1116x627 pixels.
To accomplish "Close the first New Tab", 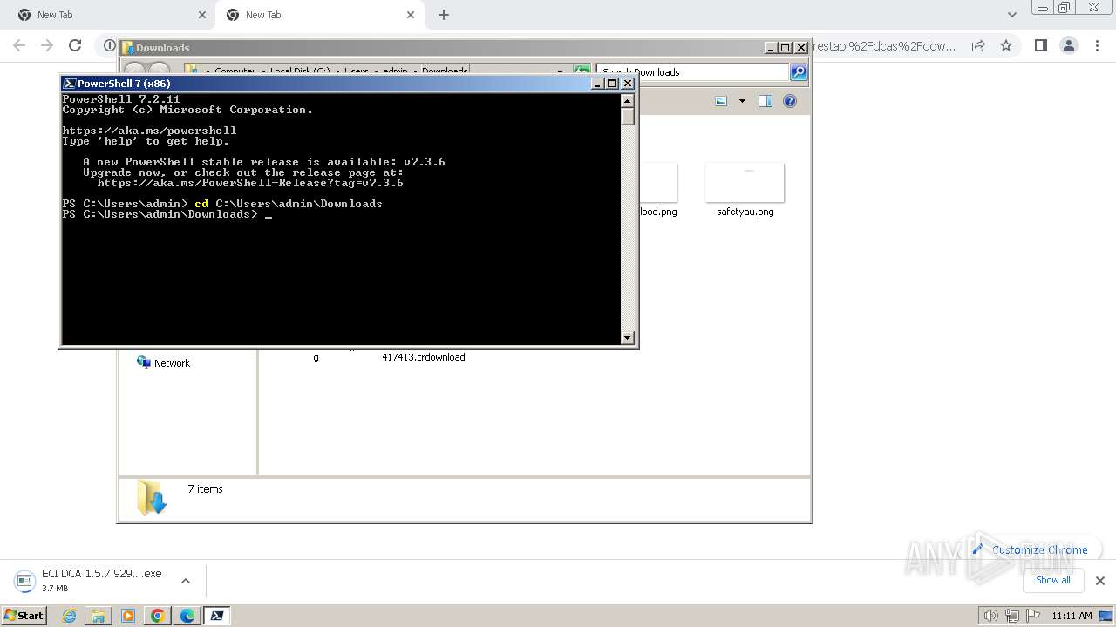I will [202, 15].
